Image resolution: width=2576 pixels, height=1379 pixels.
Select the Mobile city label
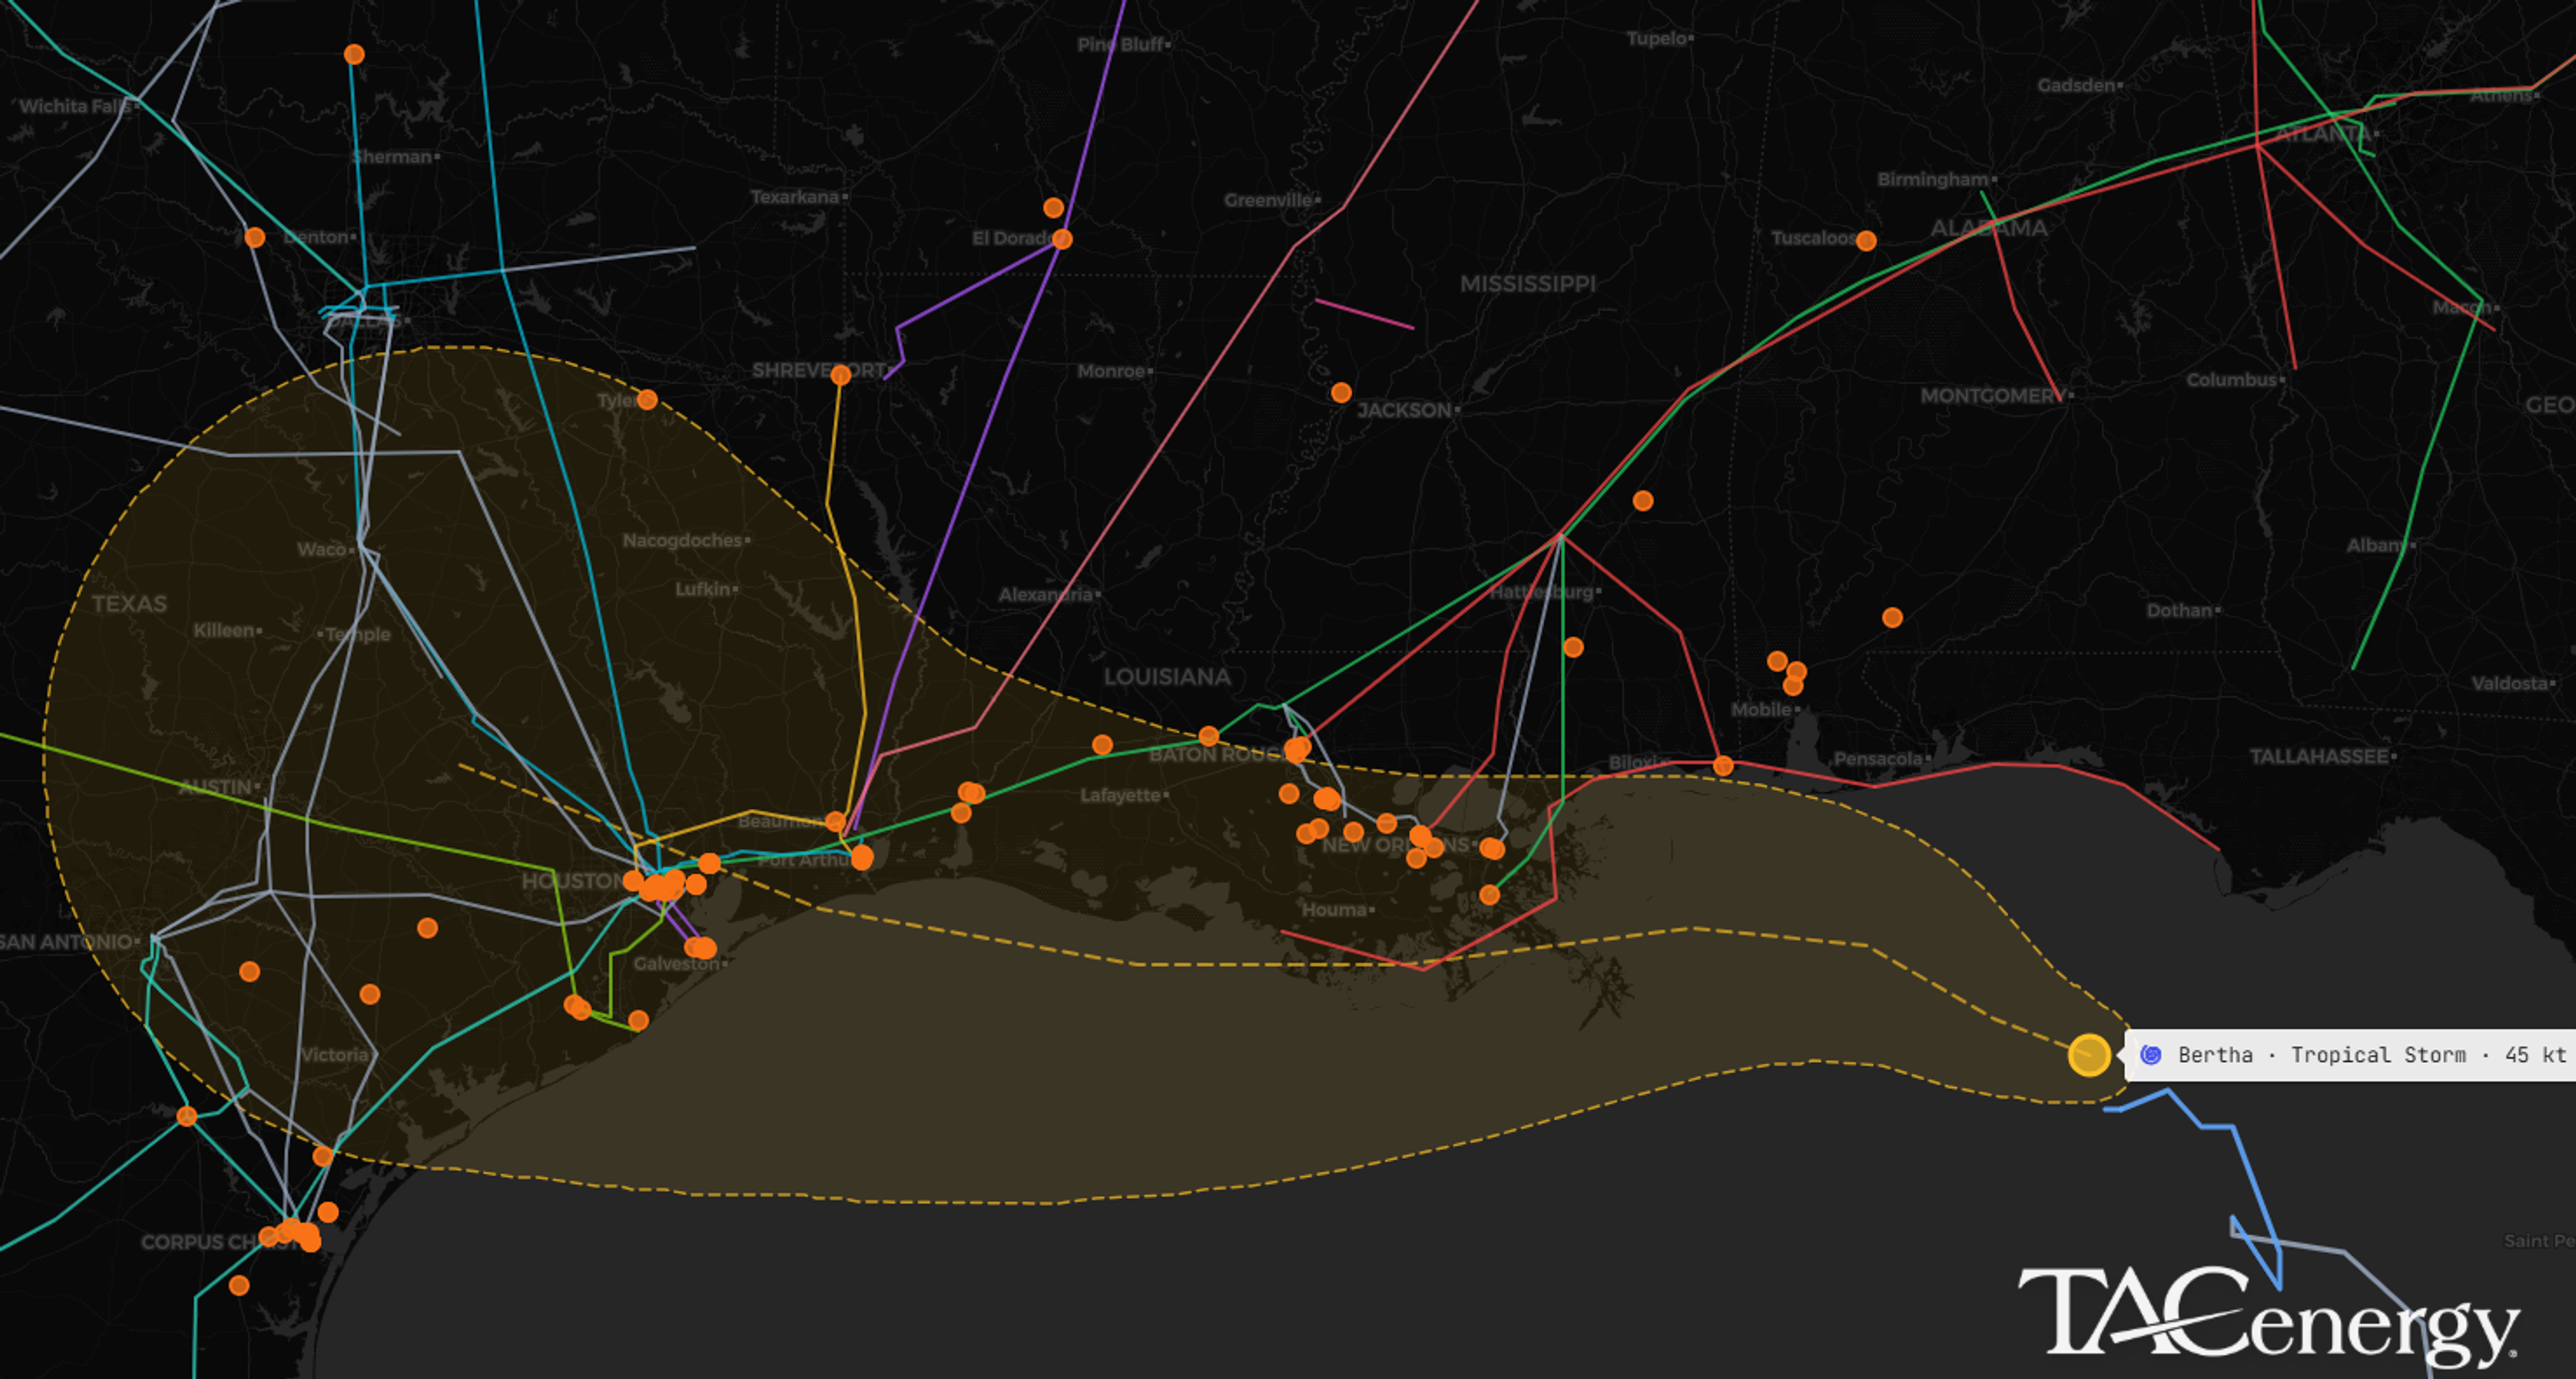pyautogui.click(x=1761, y=709)
